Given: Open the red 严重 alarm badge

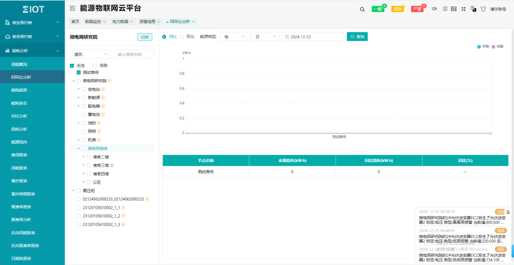Looking at the screenshot, I should [417, 9].
